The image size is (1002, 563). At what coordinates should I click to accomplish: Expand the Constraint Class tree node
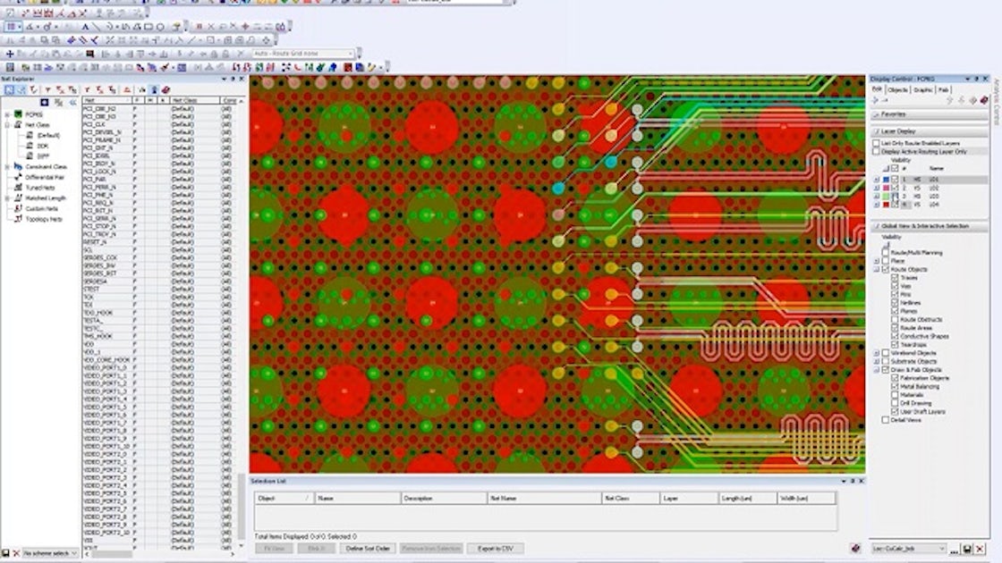tap(7, 166)
